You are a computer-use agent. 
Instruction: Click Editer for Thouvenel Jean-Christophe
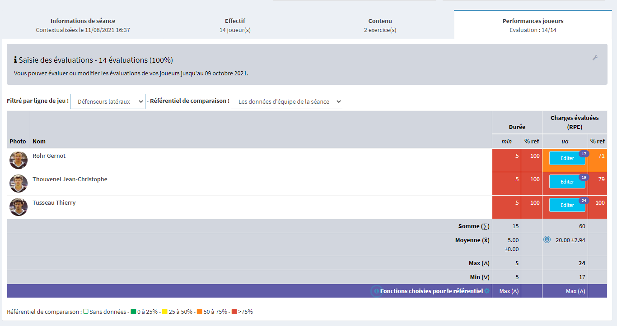(567, 182)
